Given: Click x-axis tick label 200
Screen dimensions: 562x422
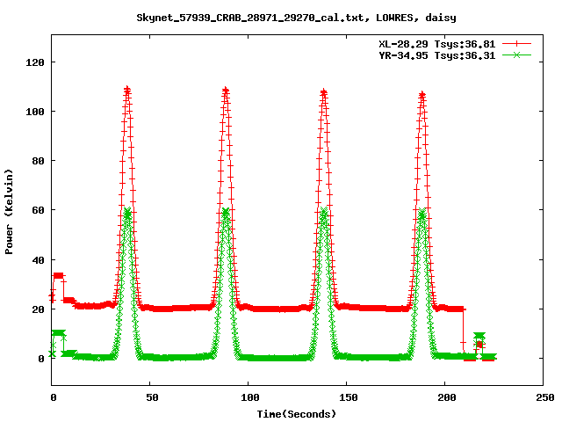Looking at the screenshot, I should [x=447, y=397].
